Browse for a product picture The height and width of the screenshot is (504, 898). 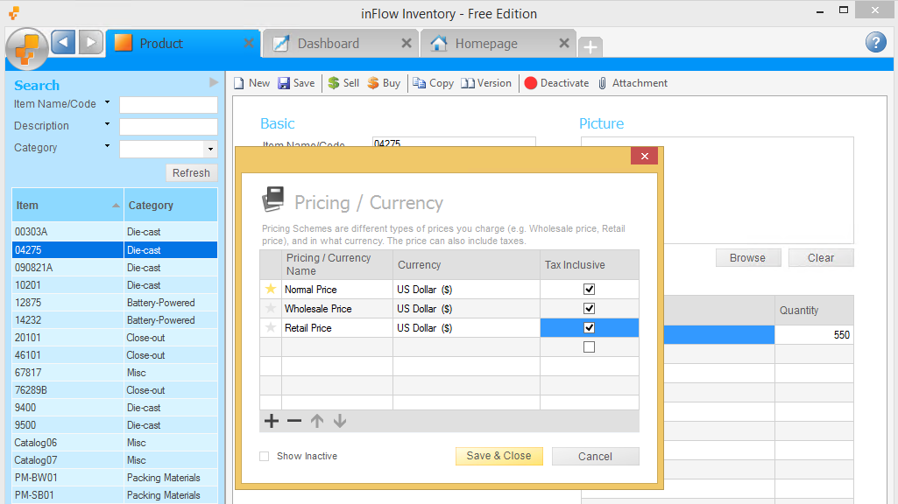pos(748,258)
